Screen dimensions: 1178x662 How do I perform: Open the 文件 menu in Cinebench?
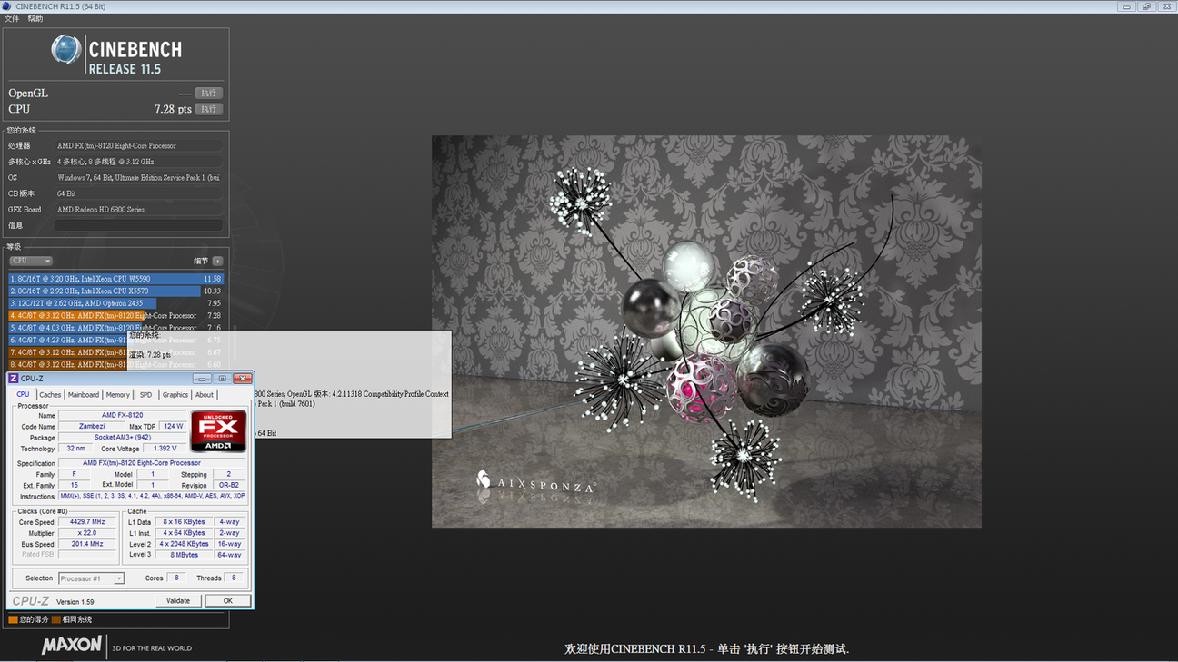(x=12, y=19)
